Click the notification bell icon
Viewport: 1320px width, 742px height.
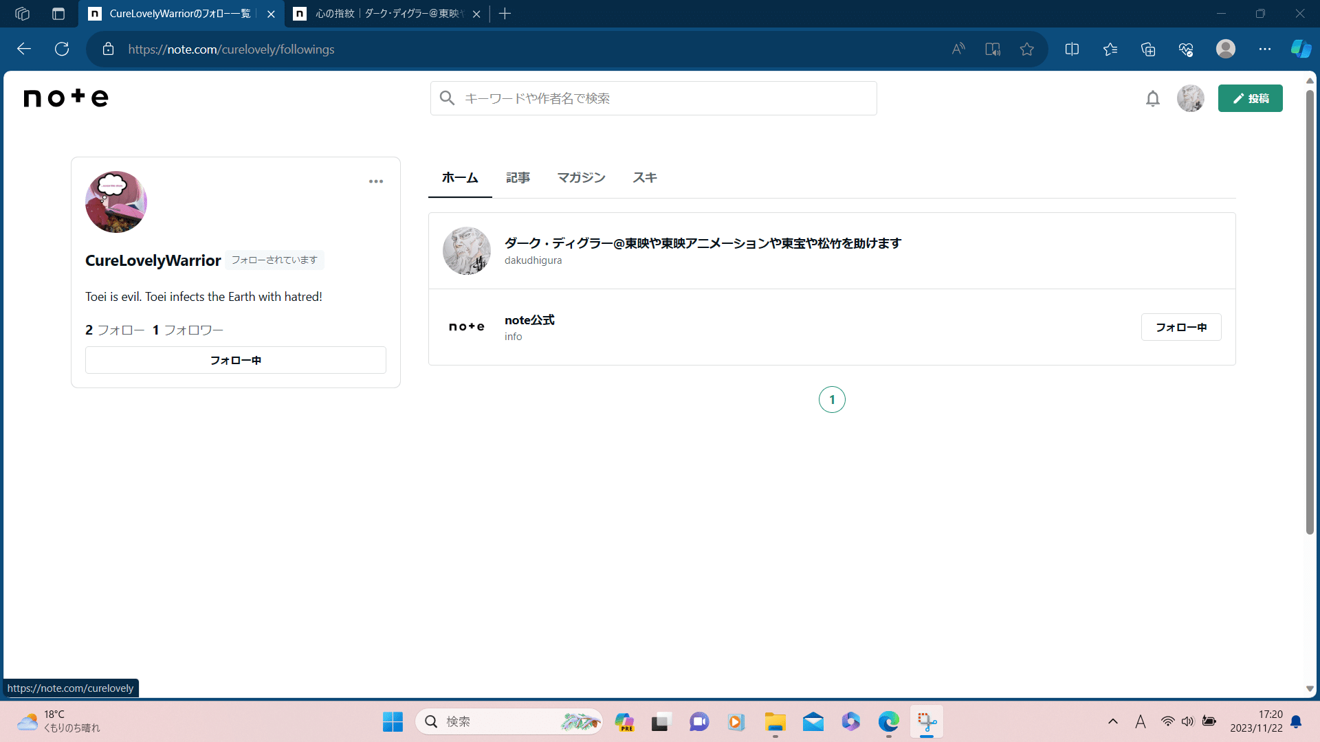click(x=1153, y=99)
